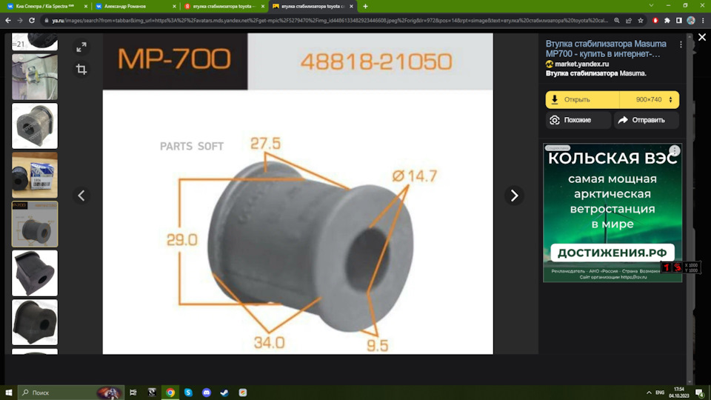This screenshot has height=400, width=711.
Task: Share this page from the address bar
Action: pyautogui.click(x=629, y=21)
